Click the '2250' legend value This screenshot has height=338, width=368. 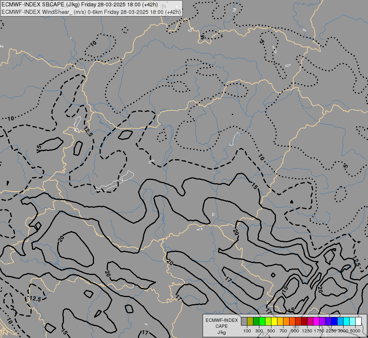tap(331, 331)
